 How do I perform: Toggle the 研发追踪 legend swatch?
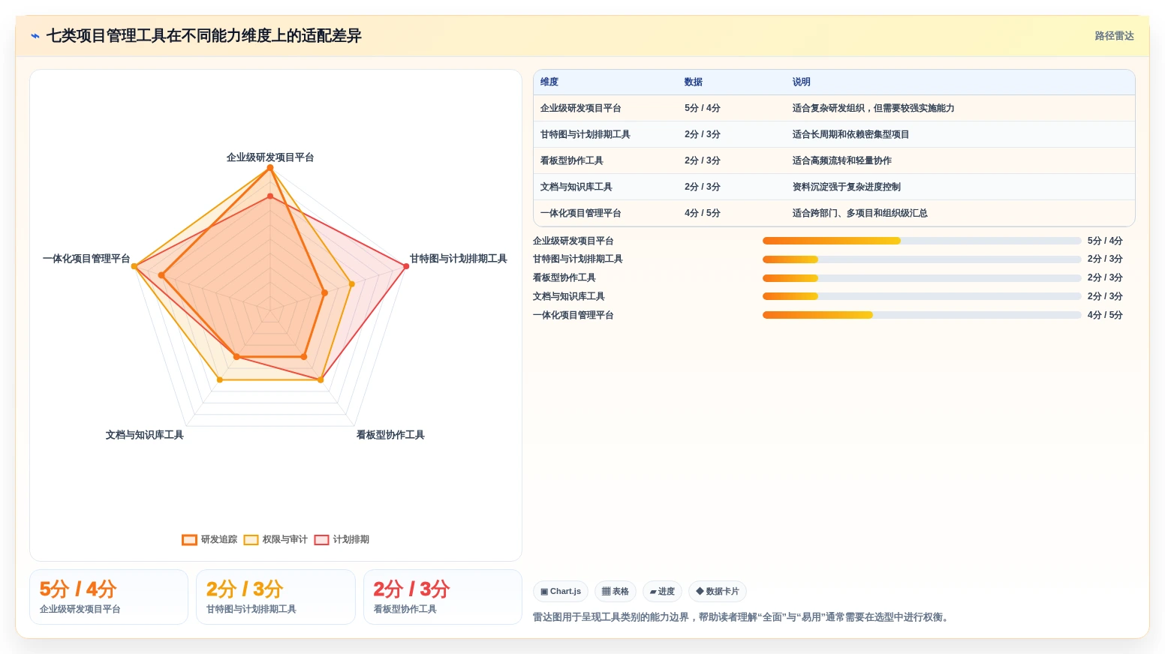(x=189, y=539)
